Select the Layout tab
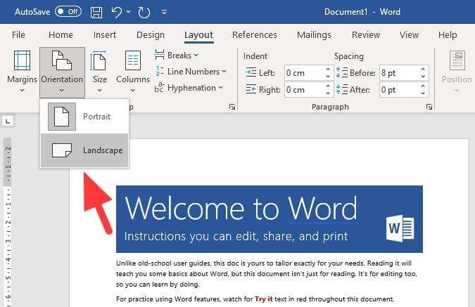This screenshot has height=307, width=475. tap(198, 35)
